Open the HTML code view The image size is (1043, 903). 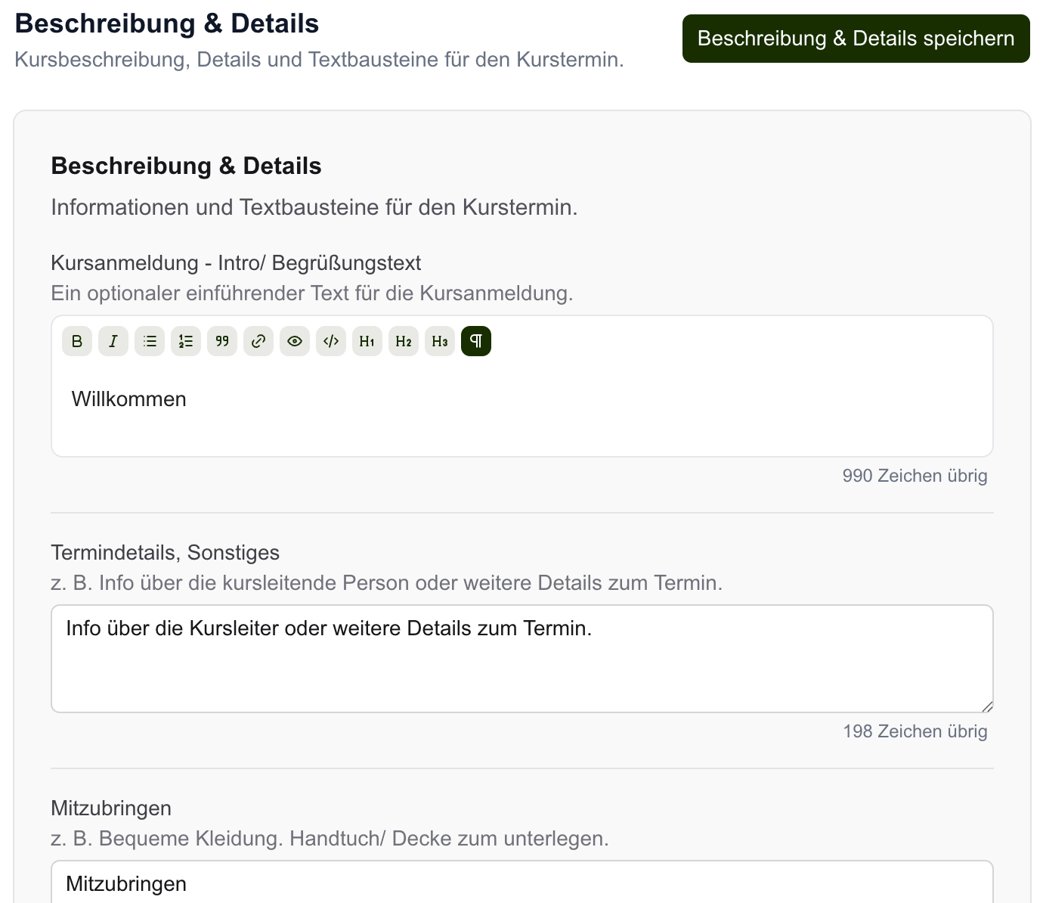pyautogui.click(x=331, y=341)
